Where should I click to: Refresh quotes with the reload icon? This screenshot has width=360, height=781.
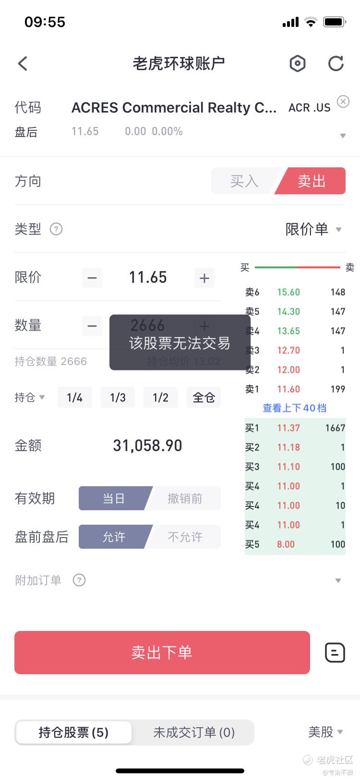click(x=336, y=63)
